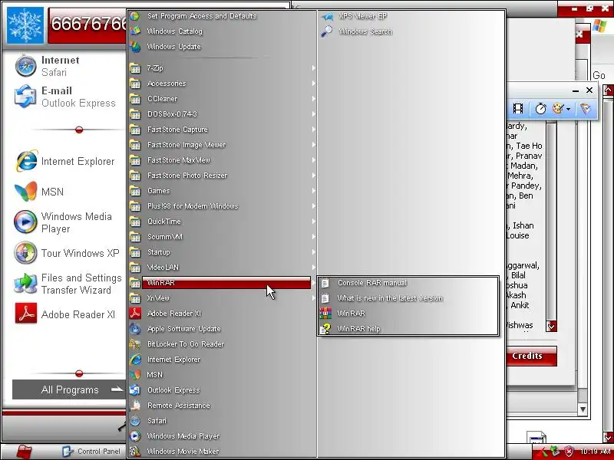Open Safari from the Internet shortcut

[x=64, y=66]
